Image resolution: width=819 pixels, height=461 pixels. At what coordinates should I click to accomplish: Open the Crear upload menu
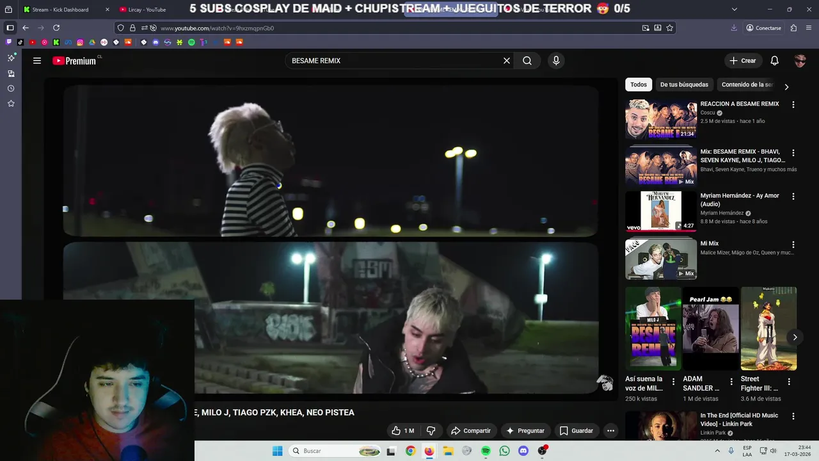743,61
